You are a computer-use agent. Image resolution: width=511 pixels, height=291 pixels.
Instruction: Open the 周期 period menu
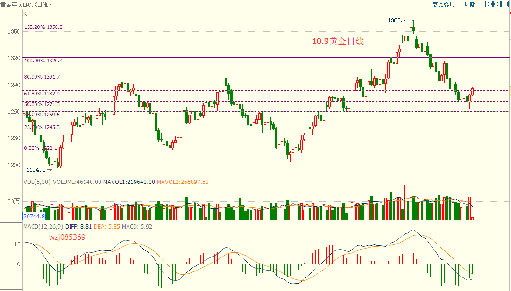click(469, 5)
